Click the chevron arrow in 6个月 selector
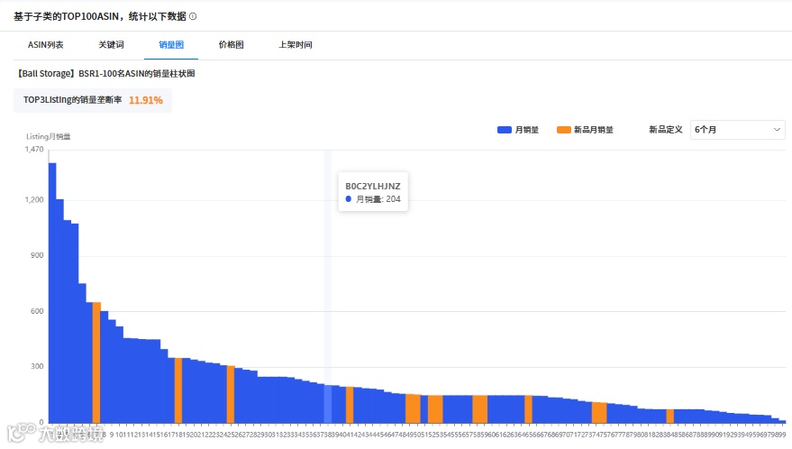This screenshot has height=449, width=792. click(x=777, y=130)
